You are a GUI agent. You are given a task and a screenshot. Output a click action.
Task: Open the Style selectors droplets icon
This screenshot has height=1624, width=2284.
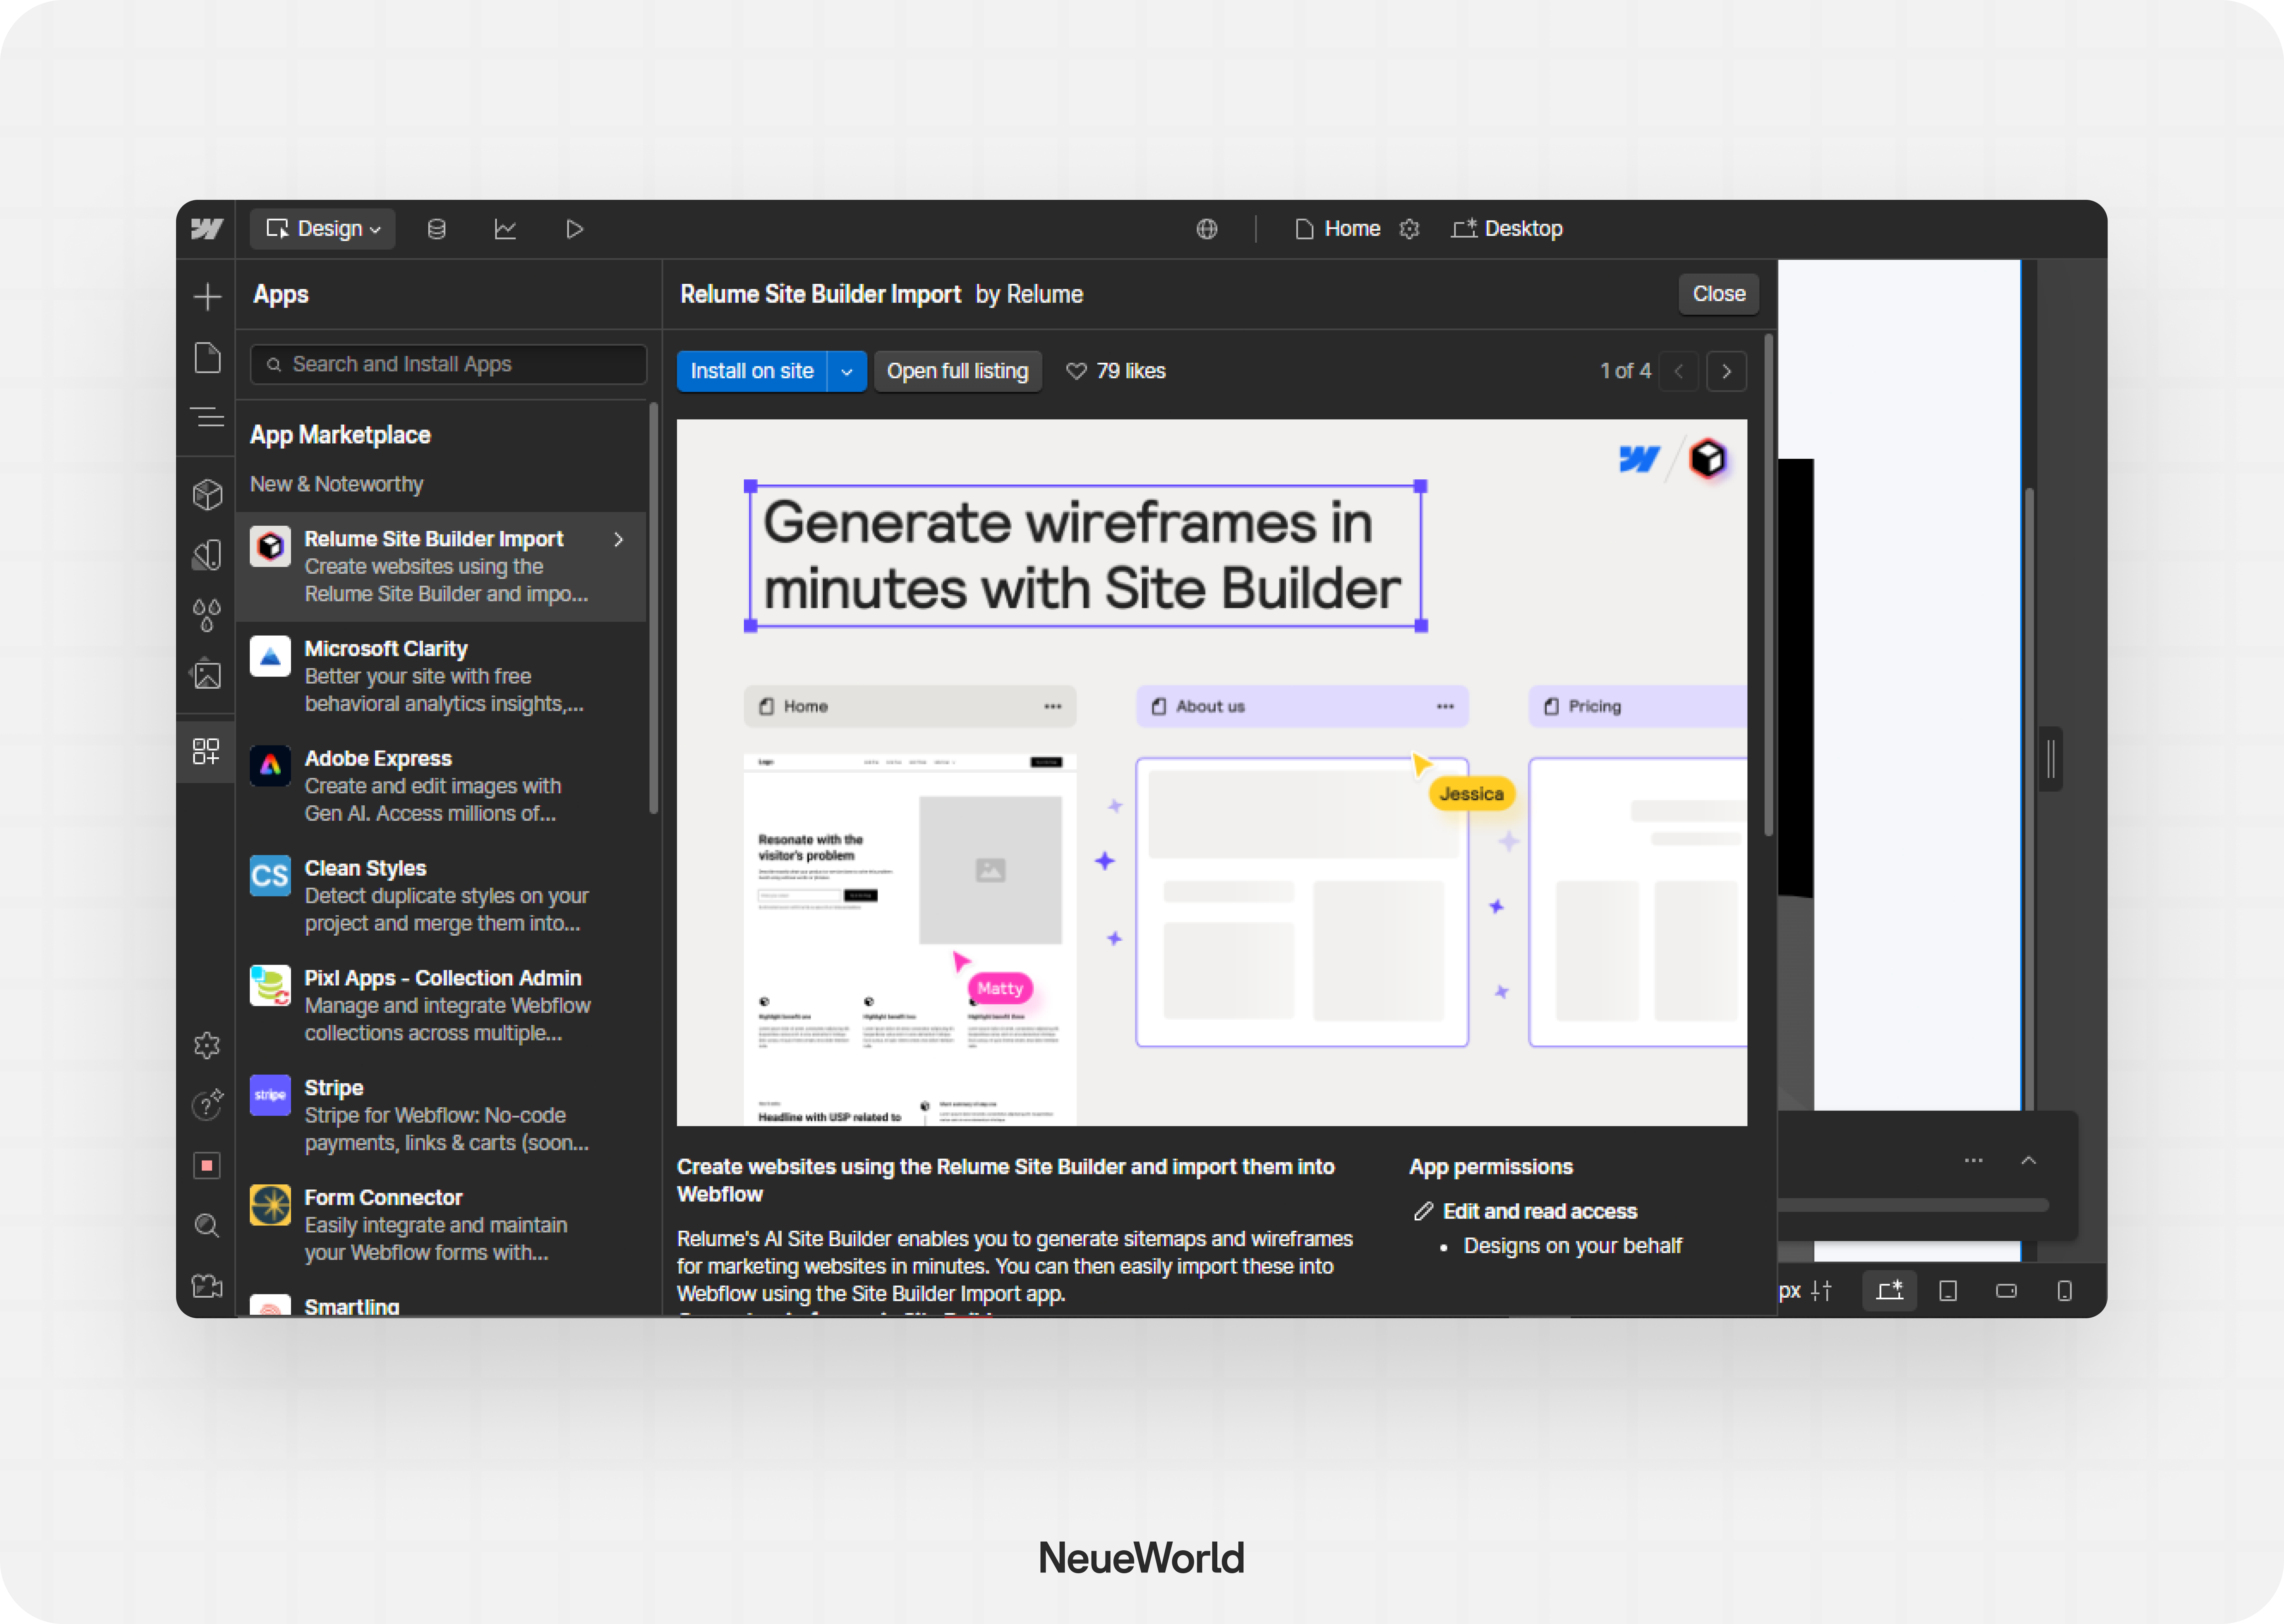[207, 615]
